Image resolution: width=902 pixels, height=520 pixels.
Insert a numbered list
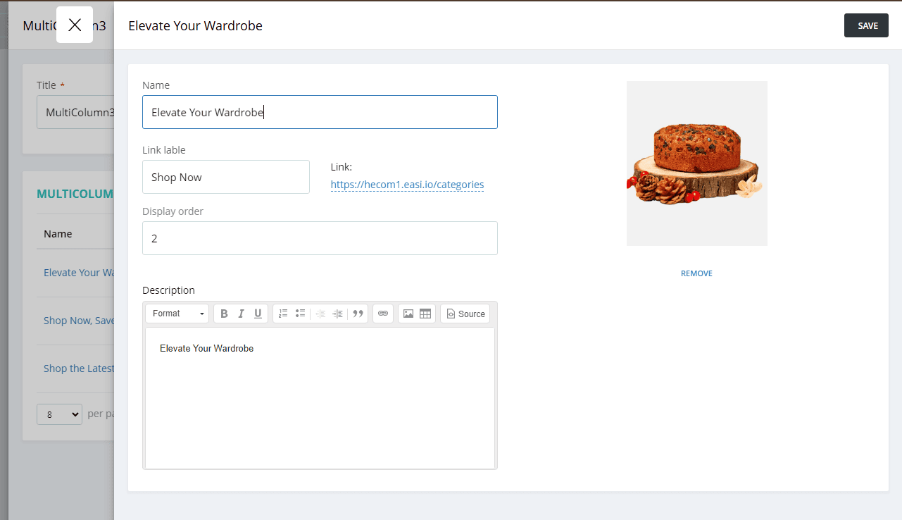pyautogui.click(x=283, y=314)
